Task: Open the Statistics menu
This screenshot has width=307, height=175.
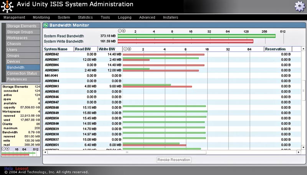Action: pos(85,17)
